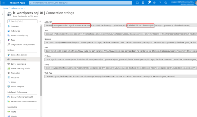
Task: Click the Metrics icon
Action: click(8, 116)
